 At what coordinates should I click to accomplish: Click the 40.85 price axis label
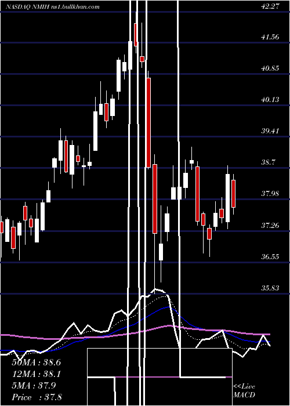270,68
